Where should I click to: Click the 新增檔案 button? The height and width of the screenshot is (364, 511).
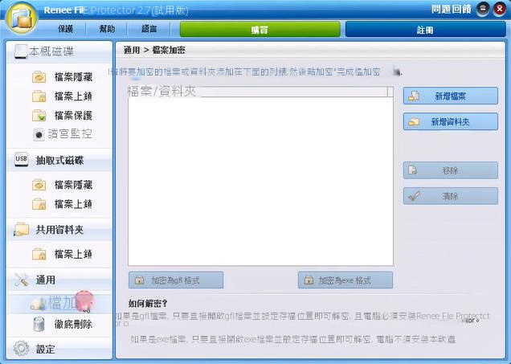pyautogui.click(x=451, y=96)
